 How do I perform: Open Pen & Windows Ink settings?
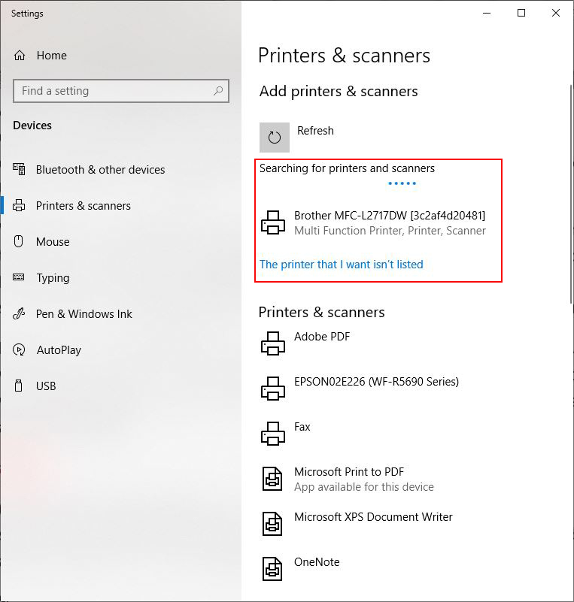pyautogui.click(x=84, y=314)
